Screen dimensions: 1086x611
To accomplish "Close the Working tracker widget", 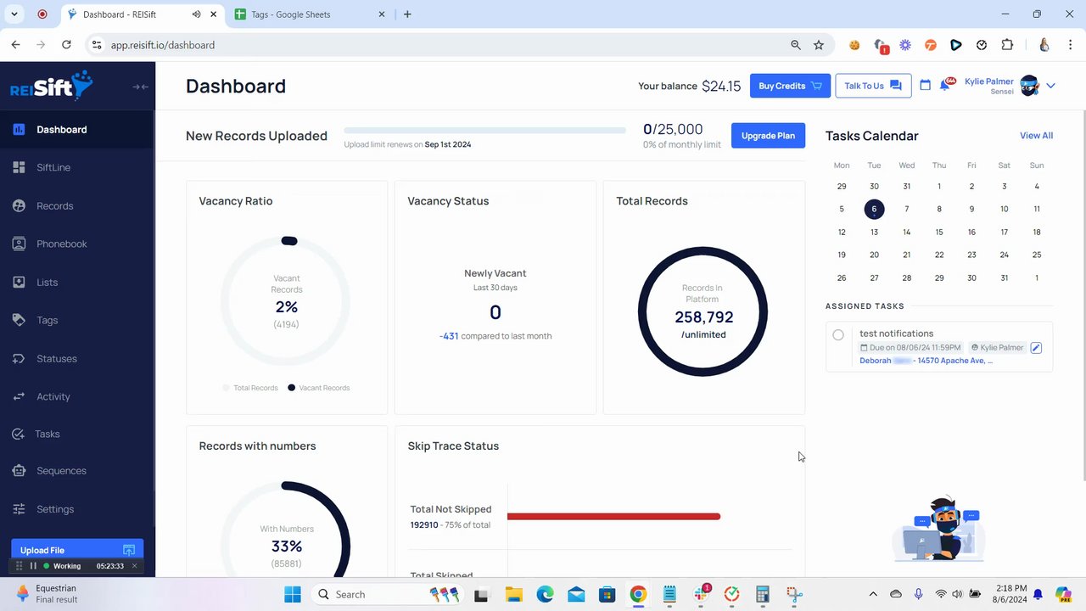I will pos(134,566).
